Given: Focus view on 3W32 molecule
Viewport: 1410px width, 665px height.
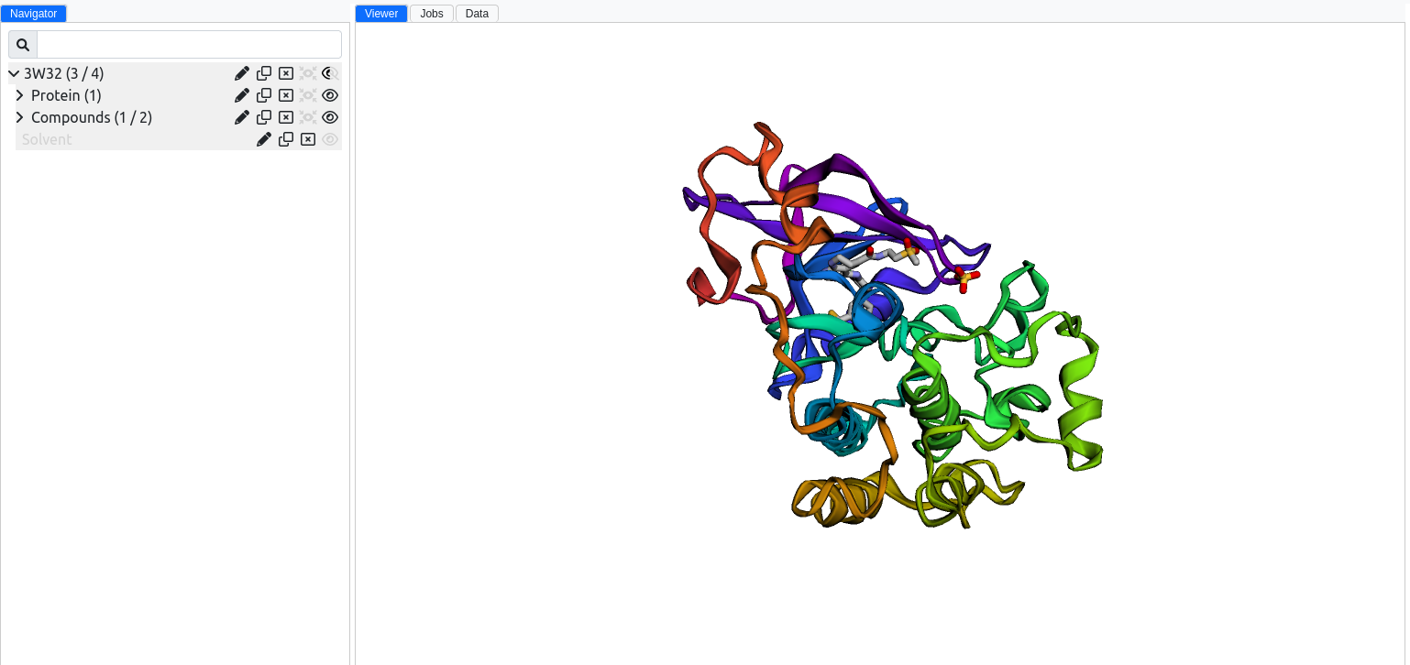Looking at the screenshot, I should point(308,73).
